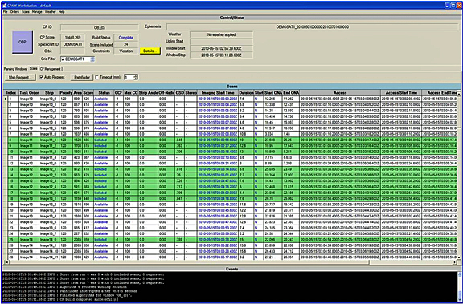Click the Build Status Complete field
The height and width of the screenshot is (304, 463).
coord(125,38)
